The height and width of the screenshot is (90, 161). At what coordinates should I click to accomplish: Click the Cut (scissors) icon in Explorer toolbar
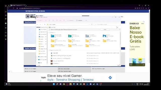coord(46,20)
